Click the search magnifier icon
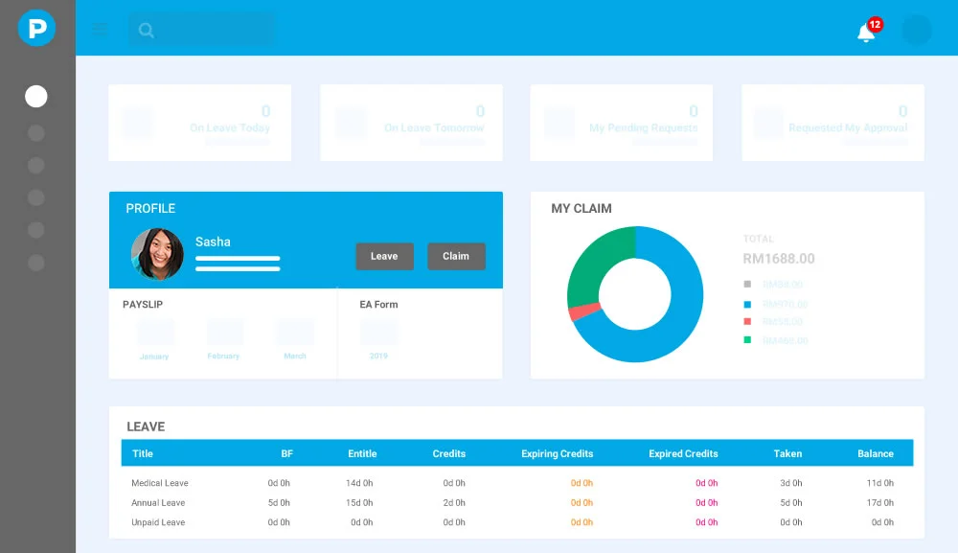This screenshot has width=958, height=553. point(146,30)
